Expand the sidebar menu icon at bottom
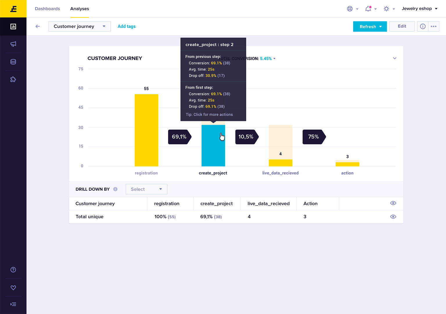 pos(13,304)
